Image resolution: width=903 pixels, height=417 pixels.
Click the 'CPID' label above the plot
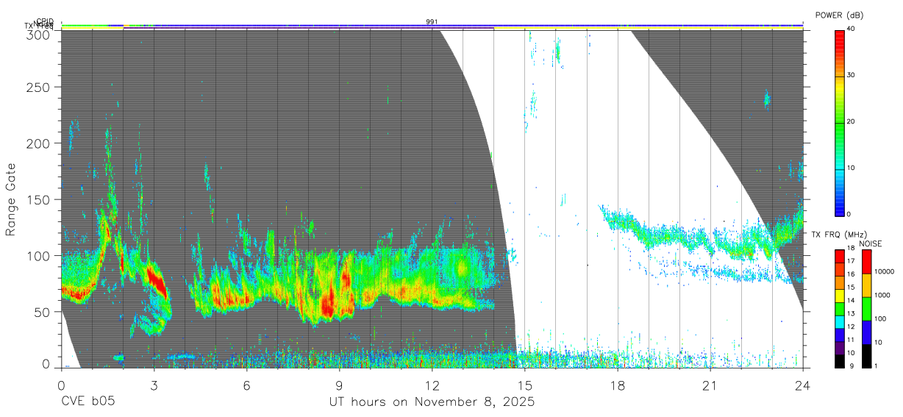pos(44,21)
